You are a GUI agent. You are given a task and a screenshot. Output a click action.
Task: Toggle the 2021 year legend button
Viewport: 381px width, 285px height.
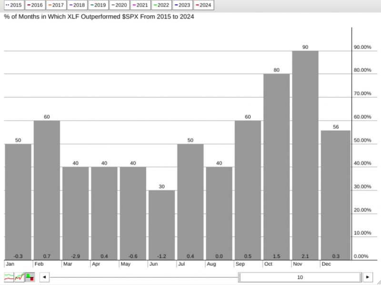pyautogui.click(x=140, y=5)
